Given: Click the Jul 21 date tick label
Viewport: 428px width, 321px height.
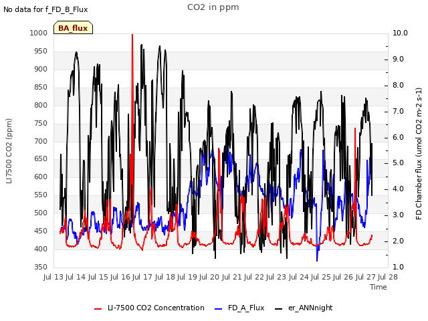Looking at the screenshot, I should [x=232, y=277].
